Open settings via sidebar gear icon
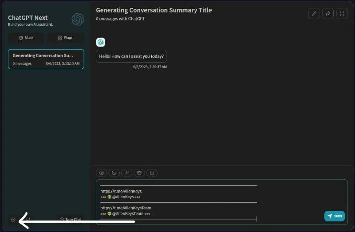The height and width of the screenshot is (232, 355). [13, 220]
